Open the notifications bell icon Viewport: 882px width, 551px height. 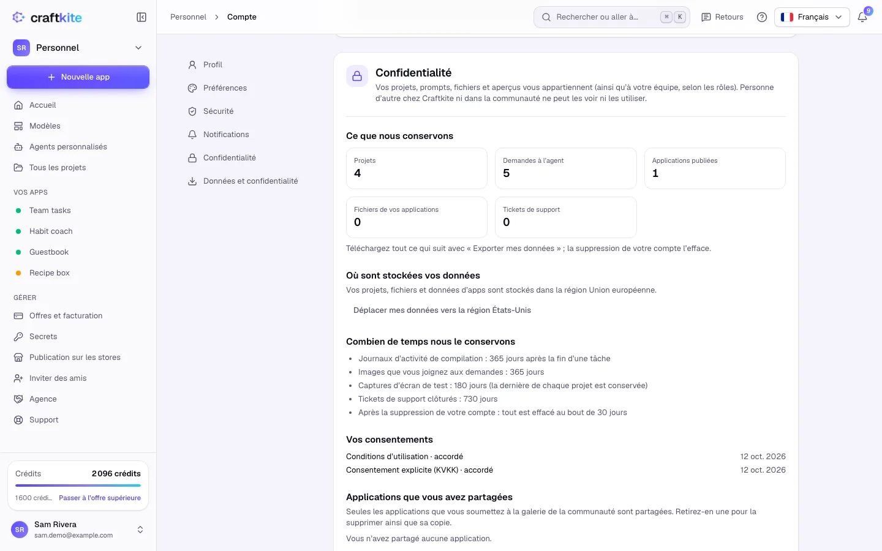862,17
